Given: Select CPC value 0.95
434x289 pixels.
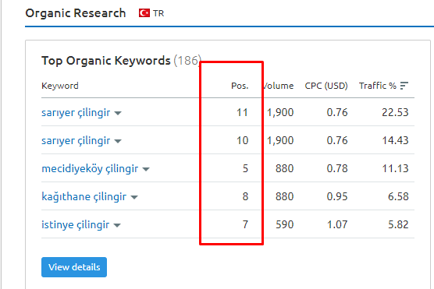Looking at the screenshot, I should (x=337, y=197).
